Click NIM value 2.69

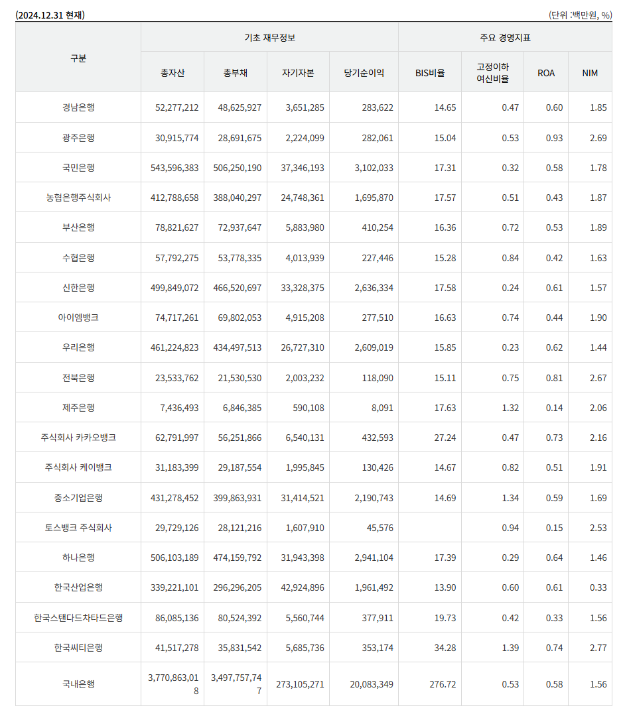598,138
